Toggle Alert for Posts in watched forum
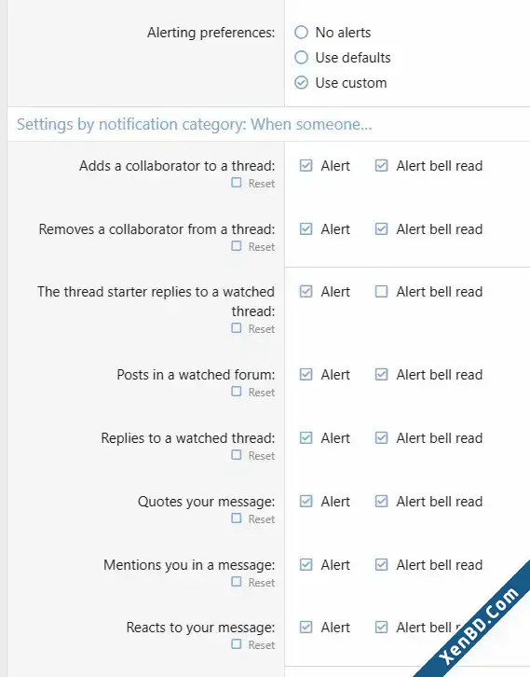530x677 pixels. point(306,374)
